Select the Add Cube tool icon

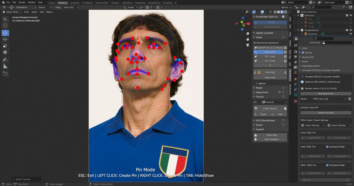(5, 73)
